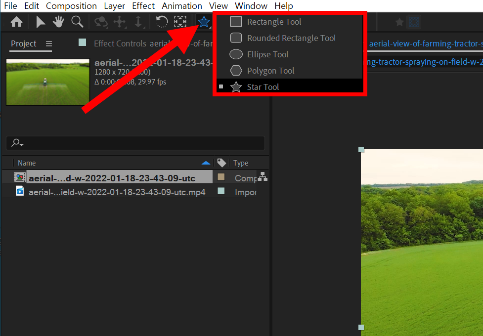Select the Pan camera tool
483x336 pixels.
pos(120,22)
